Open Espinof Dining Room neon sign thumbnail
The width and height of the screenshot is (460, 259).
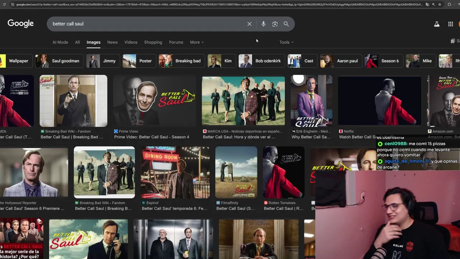click(175, 173)
